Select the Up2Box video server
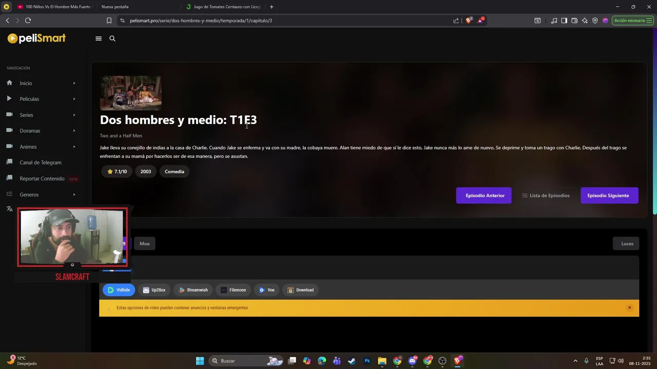Viewport: 657px width, 369px height. pyautogui.click(x=154, y=290)
